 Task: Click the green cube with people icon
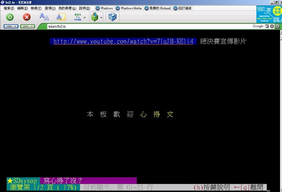[94, 17]
